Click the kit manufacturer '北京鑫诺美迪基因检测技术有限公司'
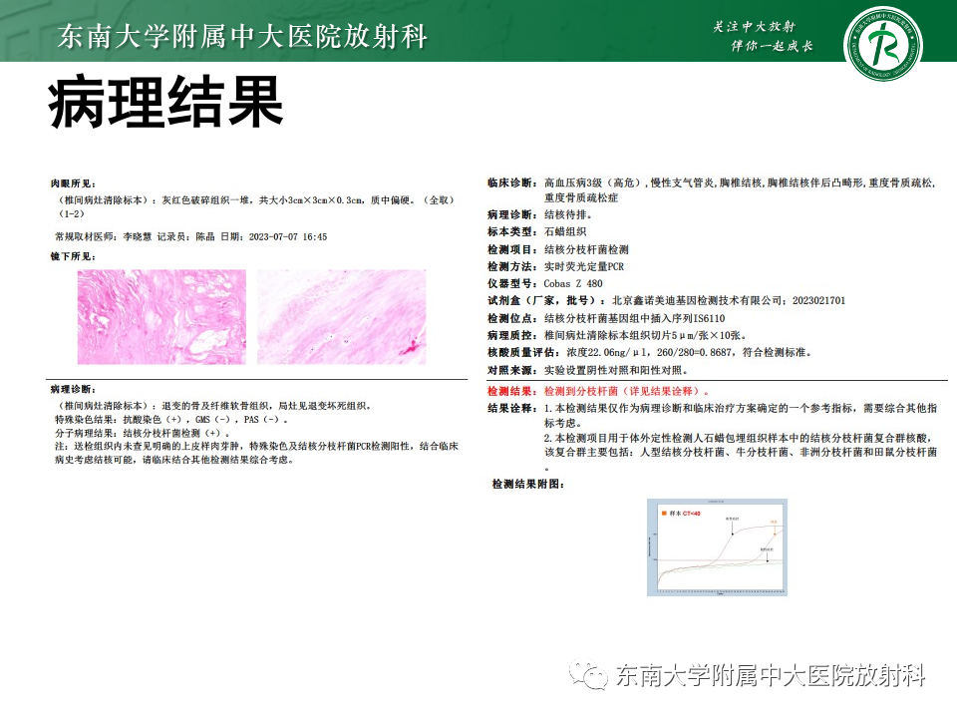Image resolution: width=957 pixels, height=718 pixels. coord(697,300)
